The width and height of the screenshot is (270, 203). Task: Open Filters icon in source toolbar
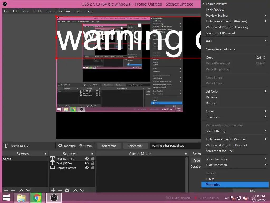tap(86, 146)
